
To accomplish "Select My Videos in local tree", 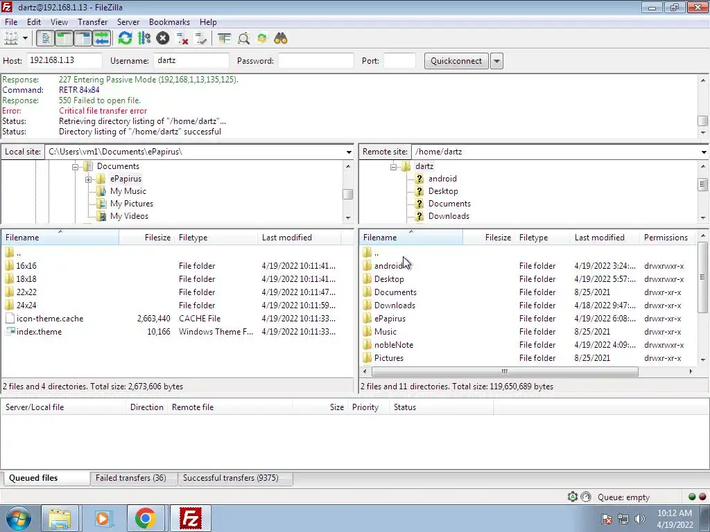I will tap(129, 216).
